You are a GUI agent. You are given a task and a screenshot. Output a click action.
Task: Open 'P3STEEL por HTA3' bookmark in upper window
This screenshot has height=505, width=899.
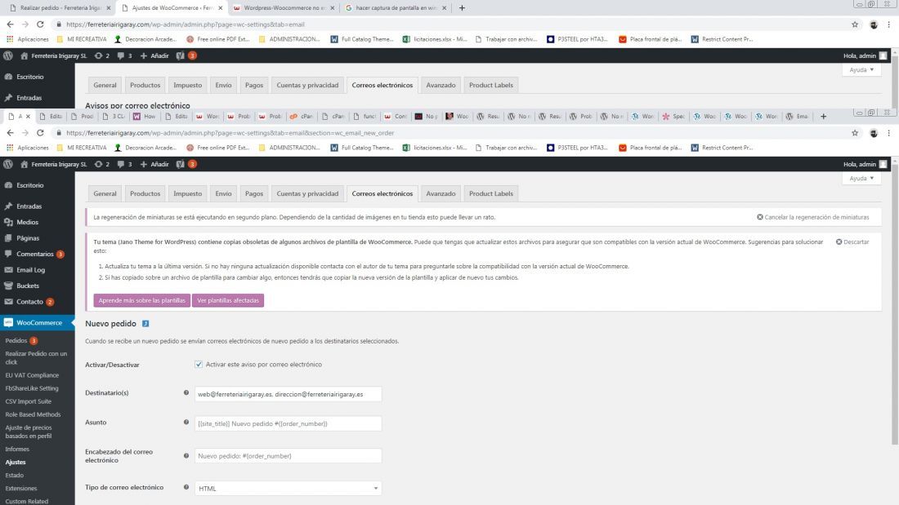(577, 39)
